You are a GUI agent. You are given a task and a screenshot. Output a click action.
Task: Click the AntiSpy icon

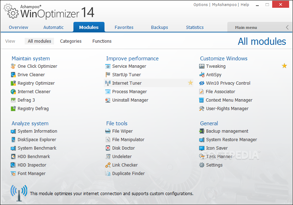point(202,75)
